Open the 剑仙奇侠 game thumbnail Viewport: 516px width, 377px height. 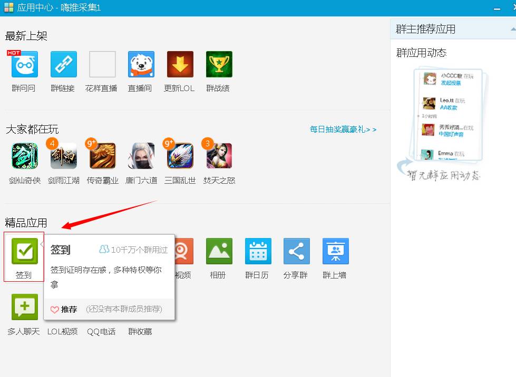(x=24, y=155)
